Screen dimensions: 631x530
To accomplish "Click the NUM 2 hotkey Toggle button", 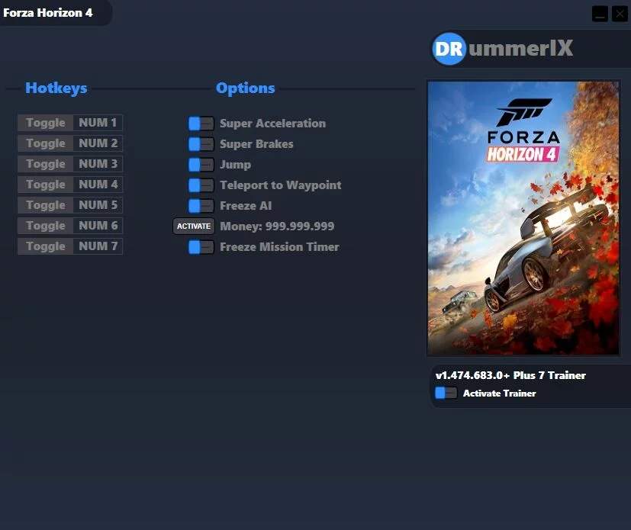I will pyautogui.click(x=46, y=143).
